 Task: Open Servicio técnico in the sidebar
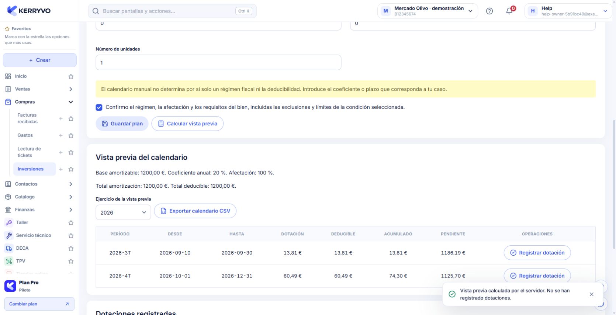[x=34, y=235]
